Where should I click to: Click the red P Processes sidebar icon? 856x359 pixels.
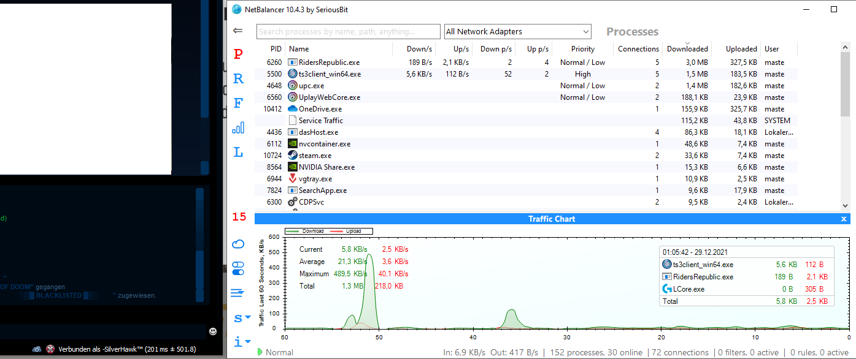[239, 55]
